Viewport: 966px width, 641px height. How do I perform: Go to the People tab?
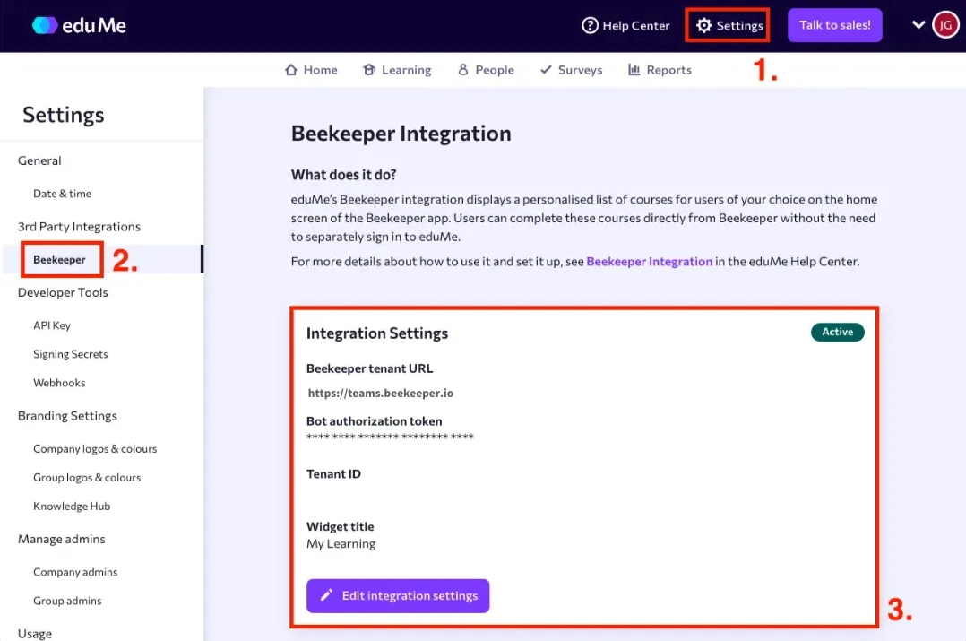pos(486,70)
